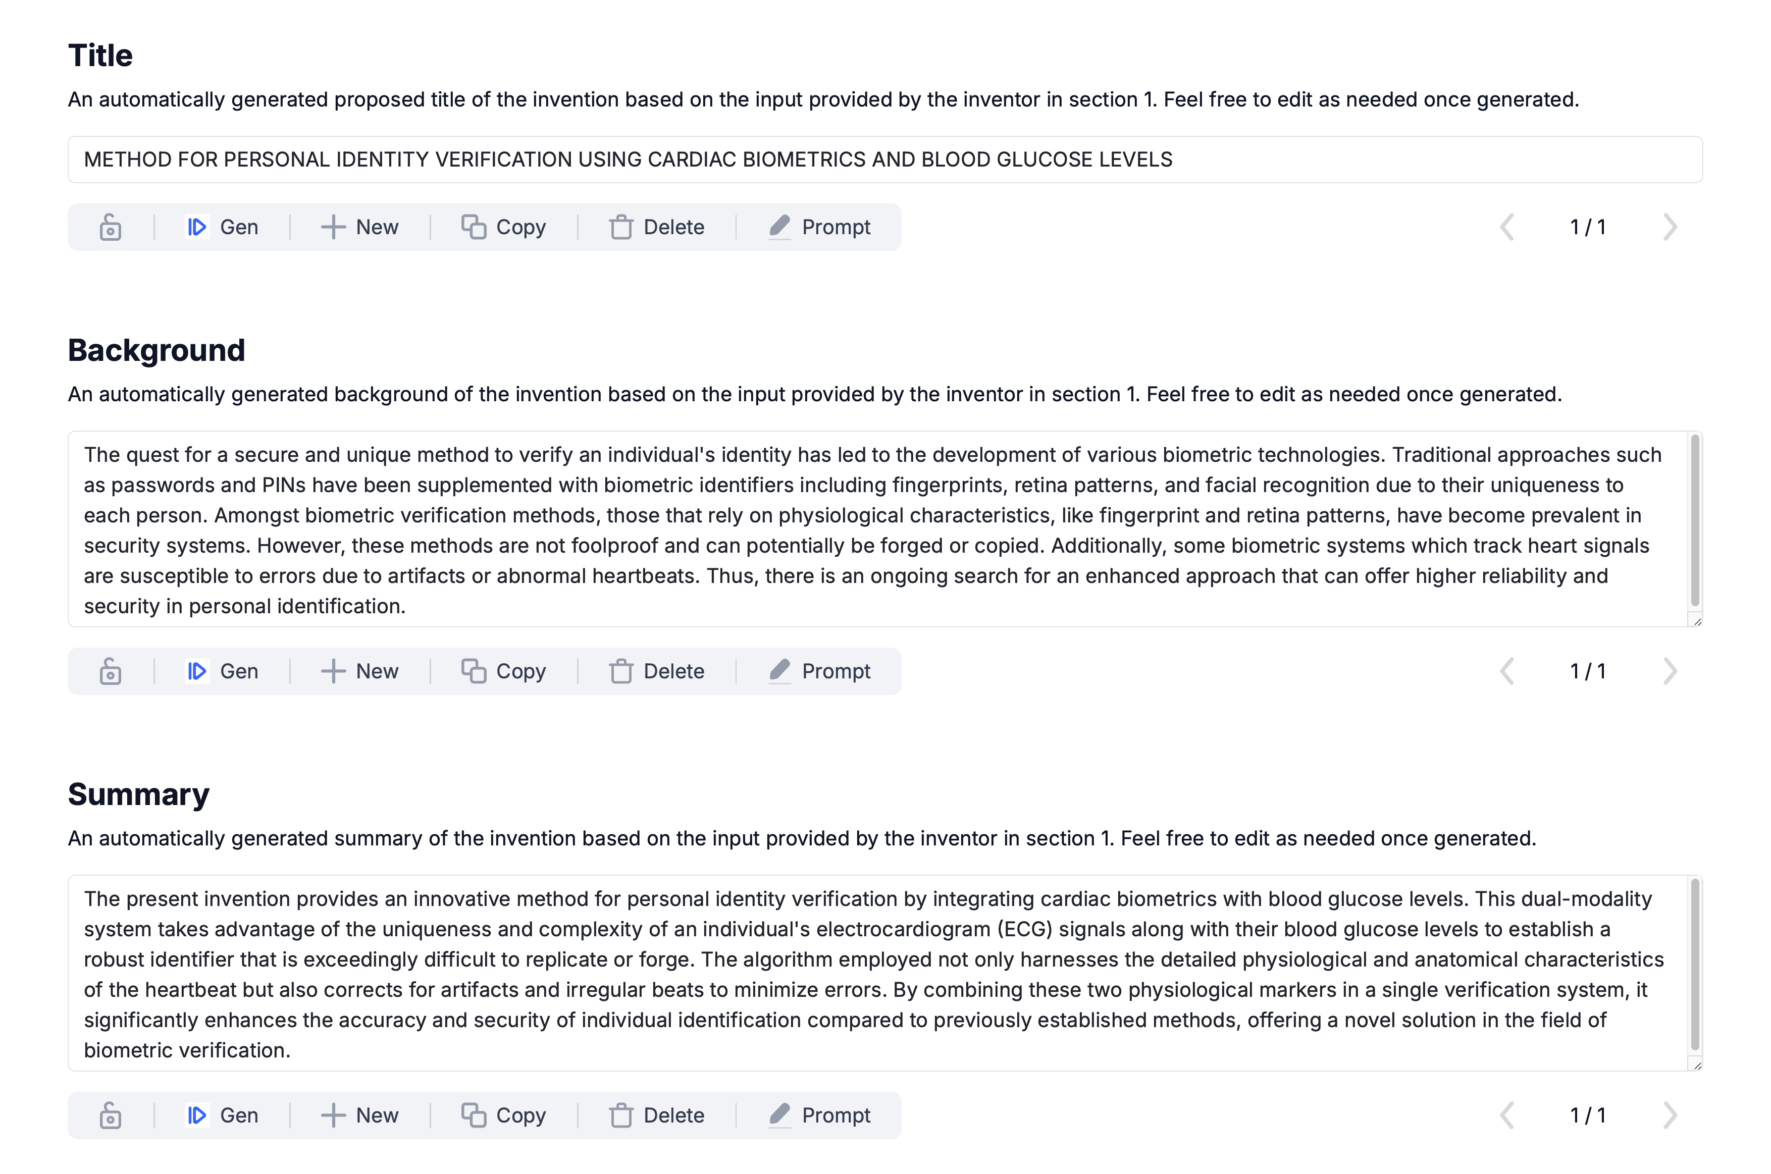Go to next Title version with right chevron

(x=1670, y=227)
